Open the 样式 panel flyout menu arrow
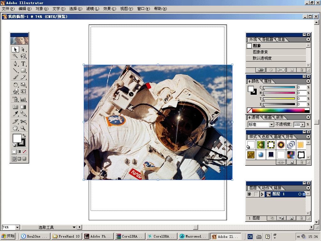Viewport: 321px width, 241px height. point(308,137)
